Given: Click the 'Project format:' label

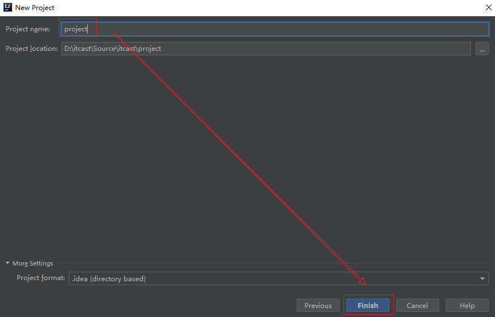Looking at the screenshot, I should [x=41, y=278].
